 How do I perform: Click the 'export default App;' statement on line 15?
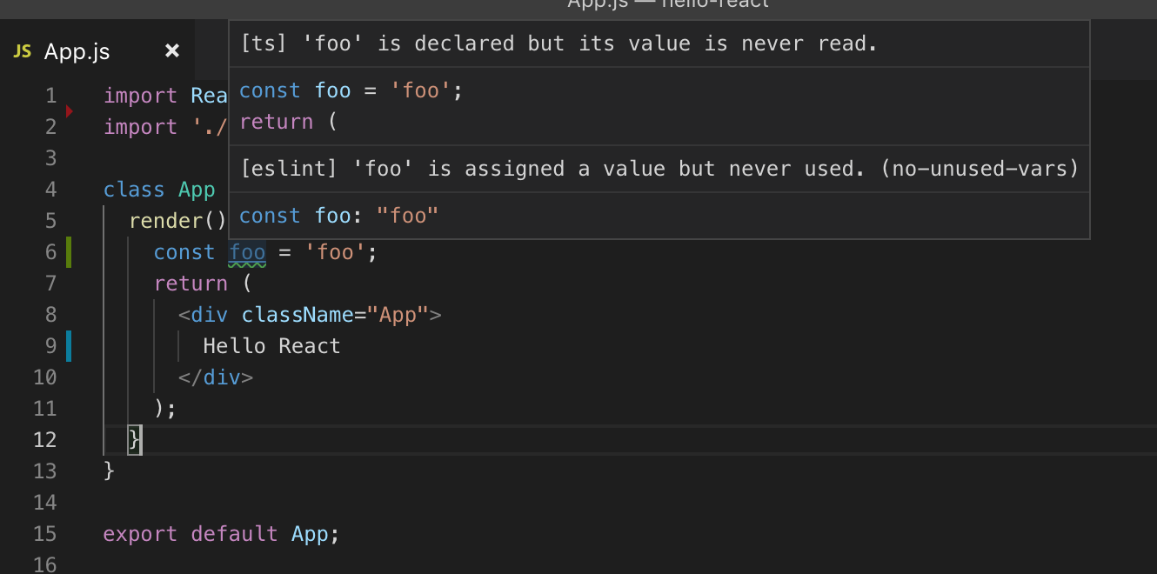coord(220,533)
